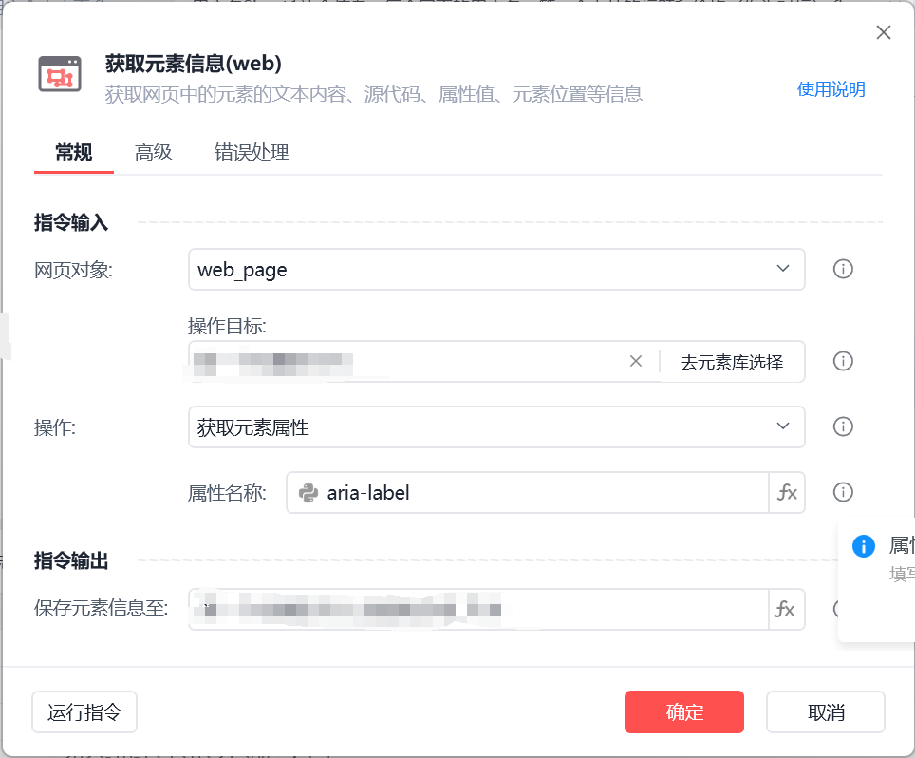This screenshot has width=915, height=758.
Task: Click the 运行指令 button
Action: pyautogui.click(x=84, y=711)
